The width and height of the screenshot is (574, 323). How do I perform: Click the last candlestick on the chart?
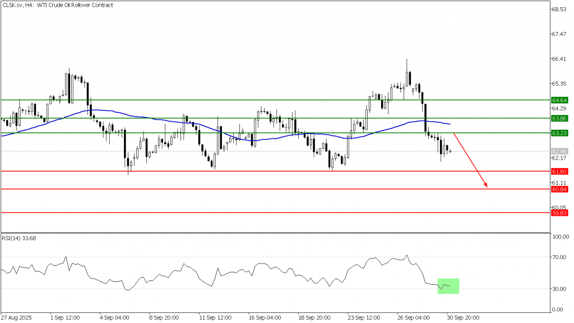(x=450, y=151)
